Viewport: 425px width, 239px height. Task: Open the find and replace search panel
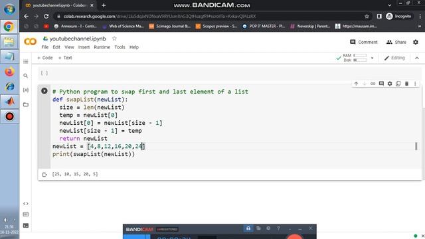pyautogui.click(x=26, y=76)
